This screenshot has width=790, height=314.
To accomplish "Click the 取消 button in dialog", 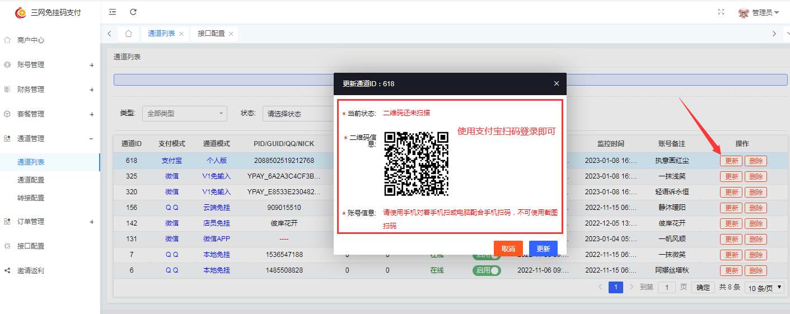I will pyautogui.click(x=508, y=249).
